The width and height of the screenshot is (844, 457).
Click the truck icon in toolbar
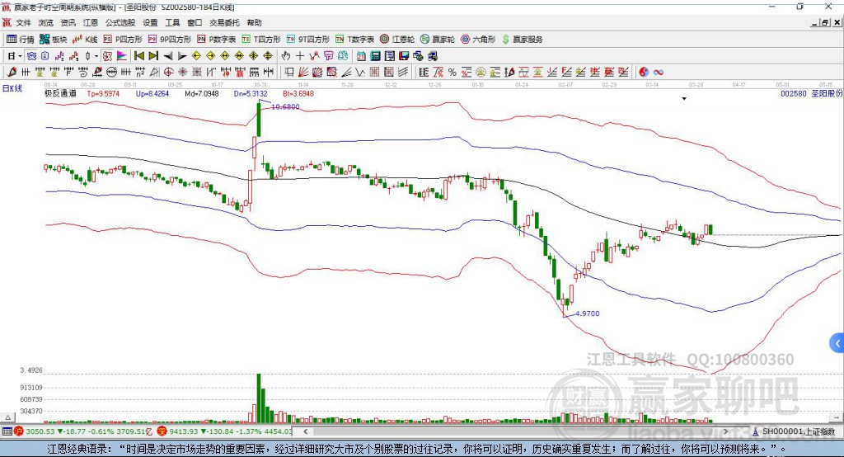click(432, 56)
